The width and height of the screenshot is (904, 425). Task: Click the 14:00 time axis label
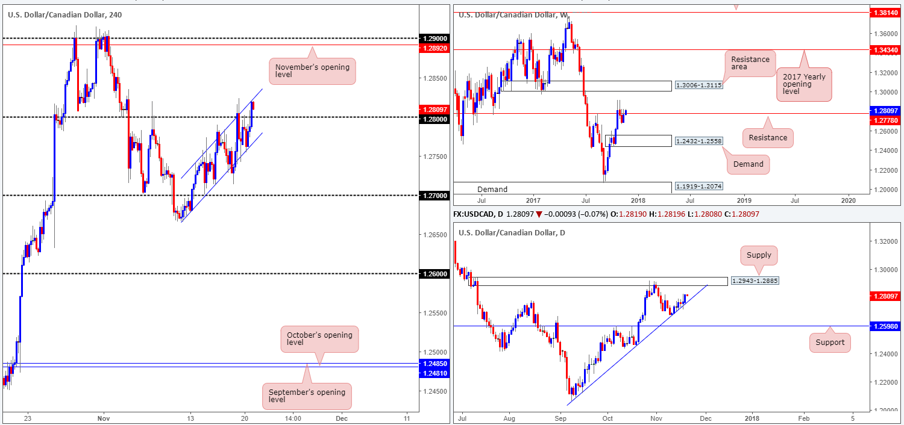[x=293, y=418]
